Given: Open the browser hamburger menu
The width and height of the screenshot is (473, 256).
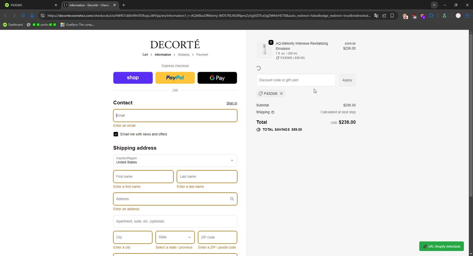Looking at the screenshot, I should 467,15.
